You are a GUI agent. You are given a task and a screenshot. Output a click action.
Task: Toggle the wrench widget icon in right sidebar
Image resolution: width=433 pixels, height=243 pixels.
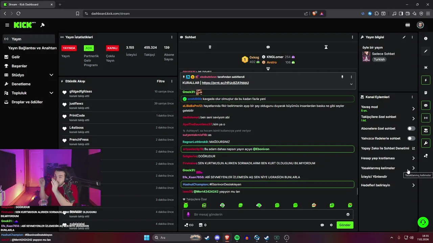(x=426, y=143)
